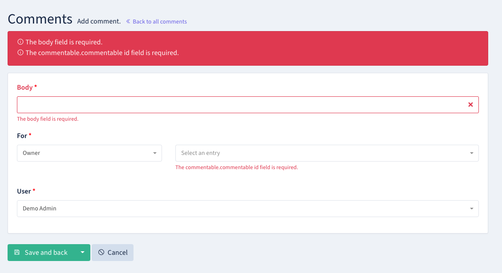The image size is (502, 273).
Task: Click the body field required error text
Action: point(48,119)
